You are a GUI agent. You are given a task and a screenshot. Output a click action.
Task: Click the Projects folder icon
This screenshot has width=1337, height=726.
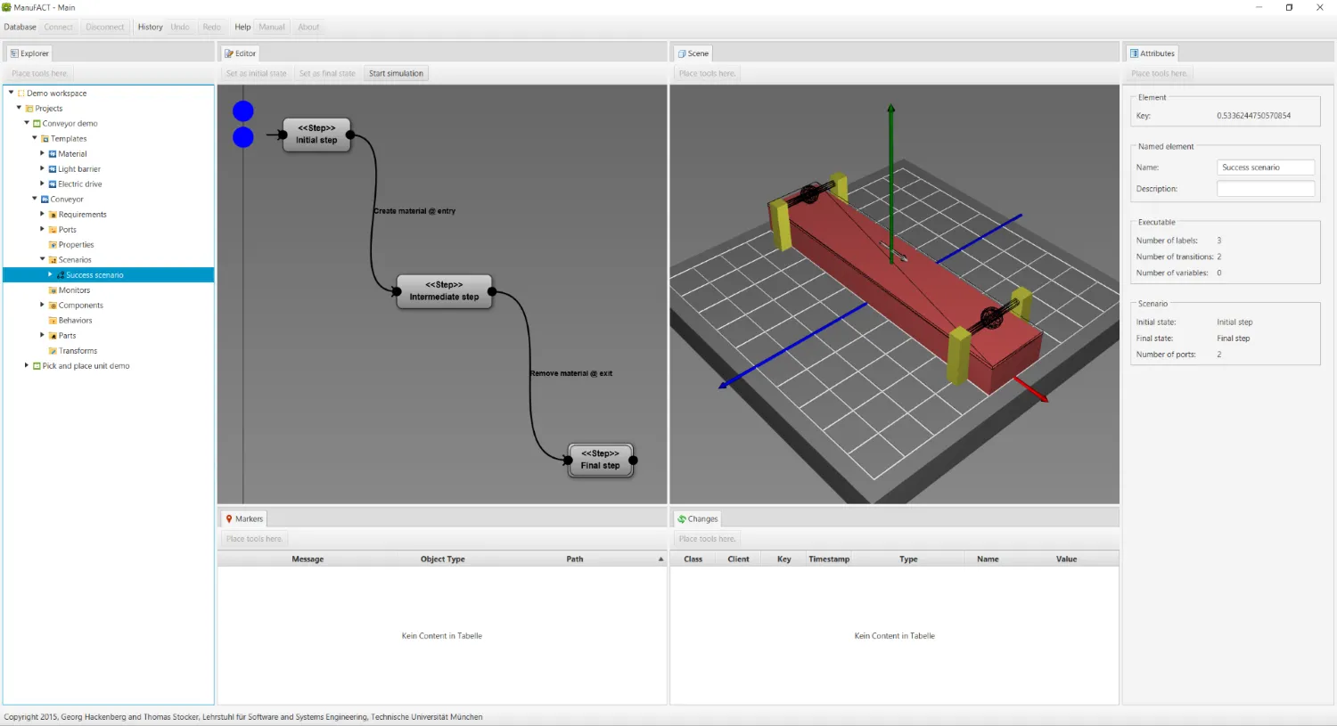point(29,109)
